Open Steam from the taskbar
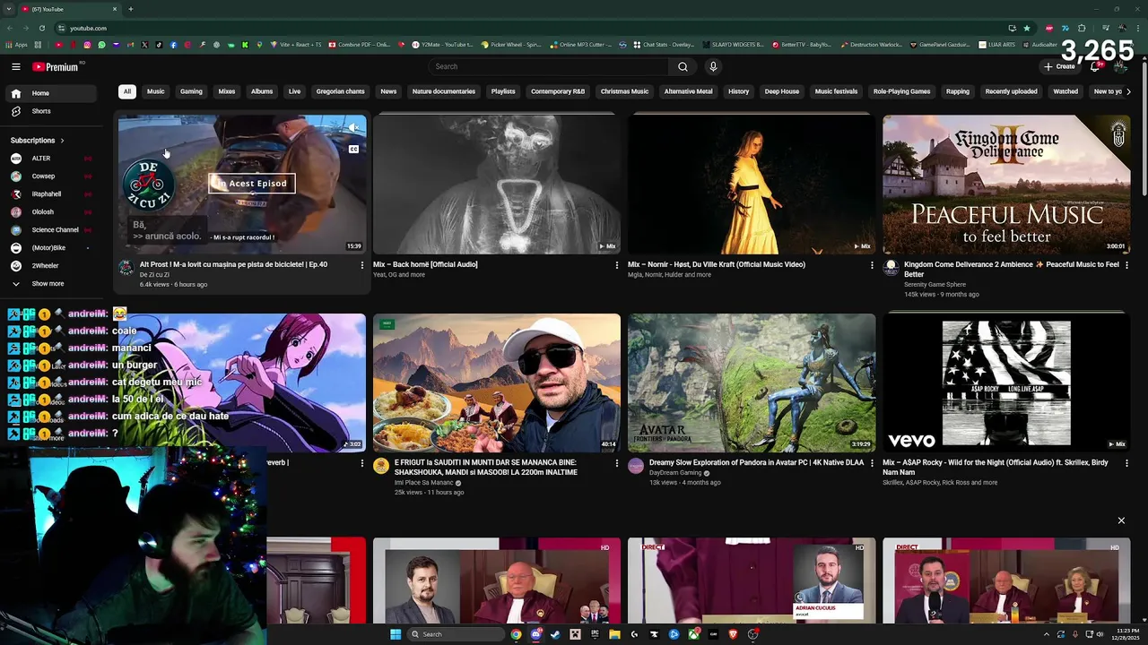 [x=555, y=634]
